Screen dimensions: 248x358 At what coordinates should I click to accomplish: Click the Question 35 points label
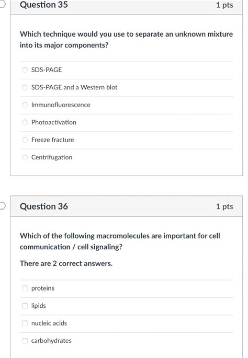224,5
